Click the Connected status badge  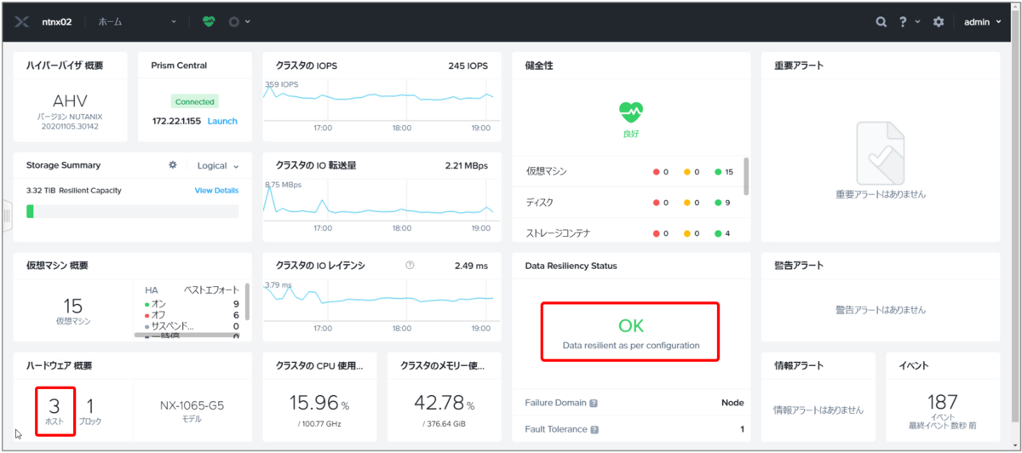pos(194,101)
